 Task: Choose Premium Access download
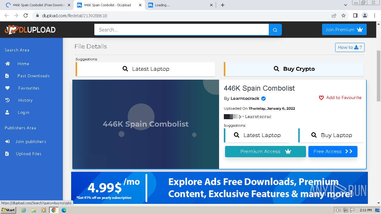[265, 152]
